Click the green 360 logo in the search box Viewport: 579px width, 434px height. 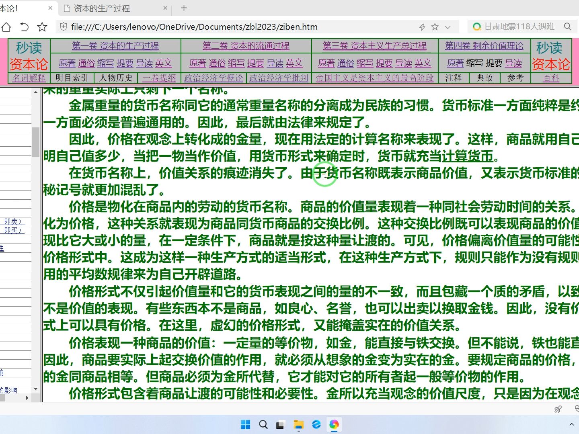tap(477, 27)
